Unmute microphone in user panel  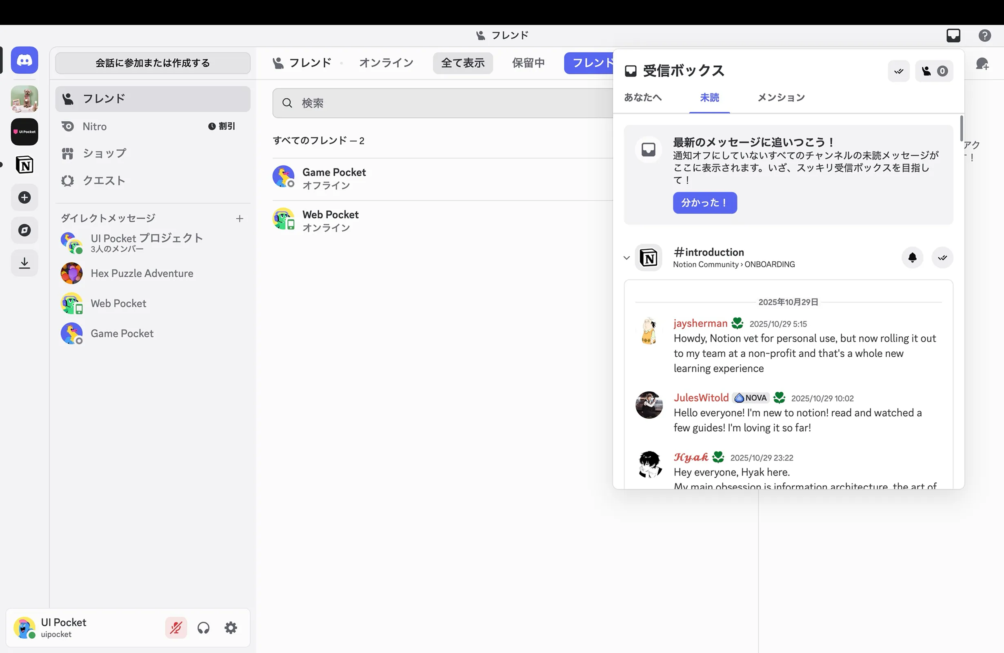(x=176, y=628)
